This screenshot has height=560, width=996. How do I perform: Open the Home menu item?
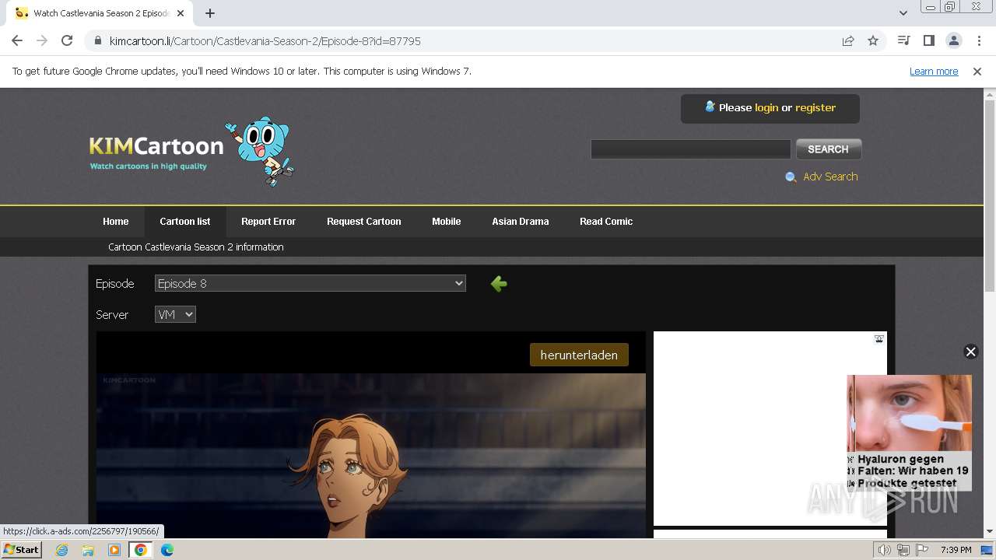click(116, 222)
